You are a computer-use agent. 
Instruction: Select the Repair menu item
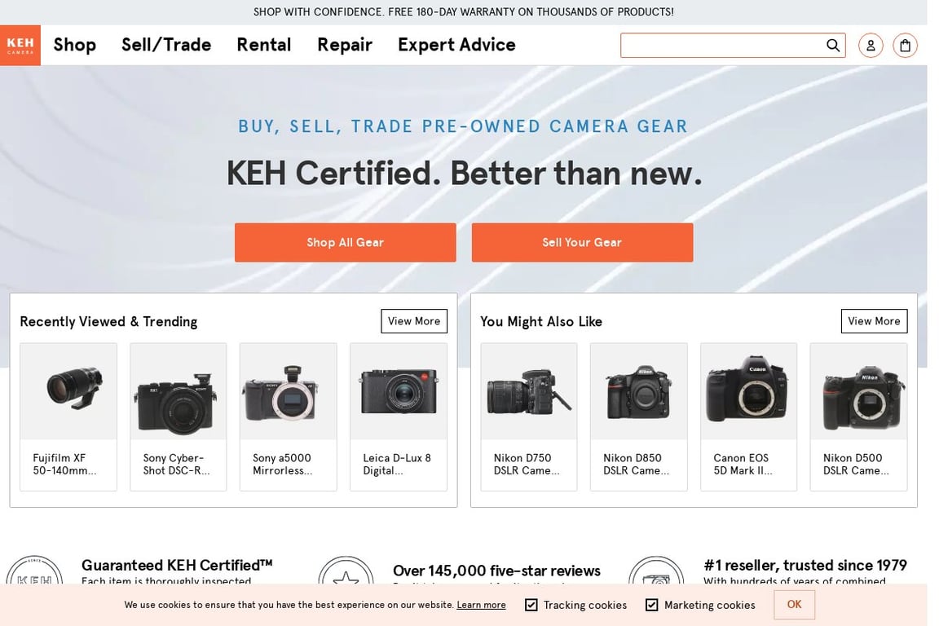tap(344, 45)
